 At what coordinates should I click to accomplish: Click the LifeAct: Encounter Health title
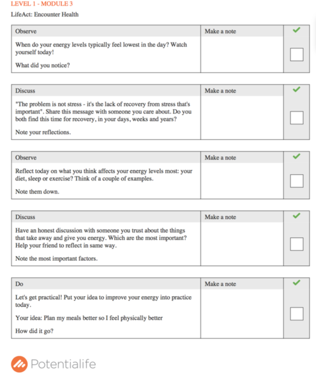[x=45, y=14]
